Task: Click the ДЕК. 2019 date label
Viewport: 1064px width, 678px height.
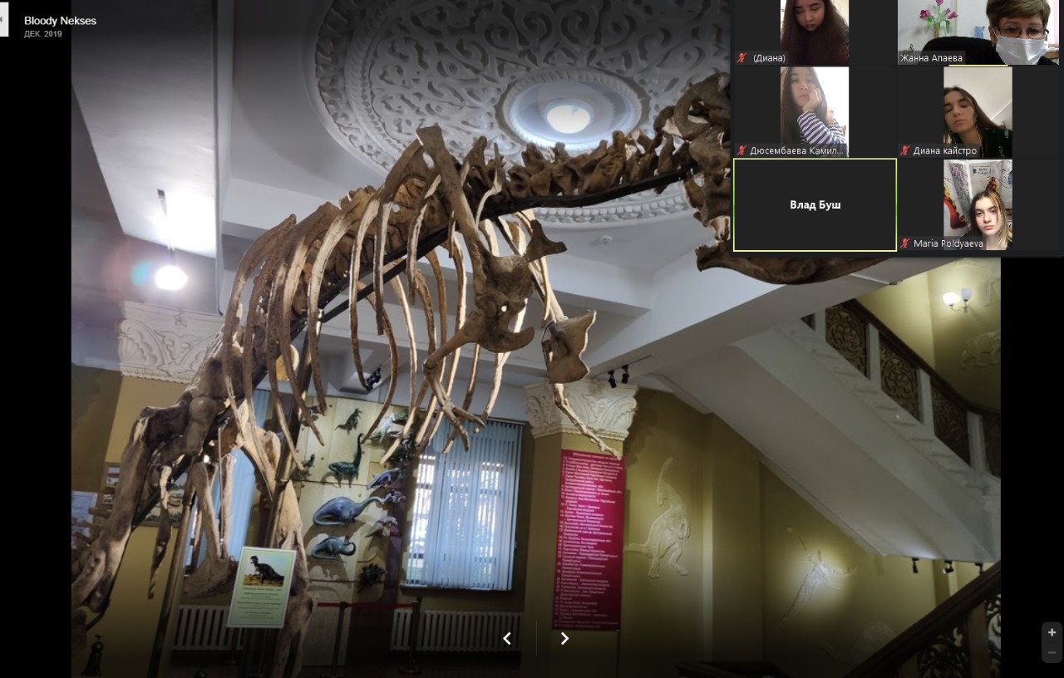Action: 42,34
